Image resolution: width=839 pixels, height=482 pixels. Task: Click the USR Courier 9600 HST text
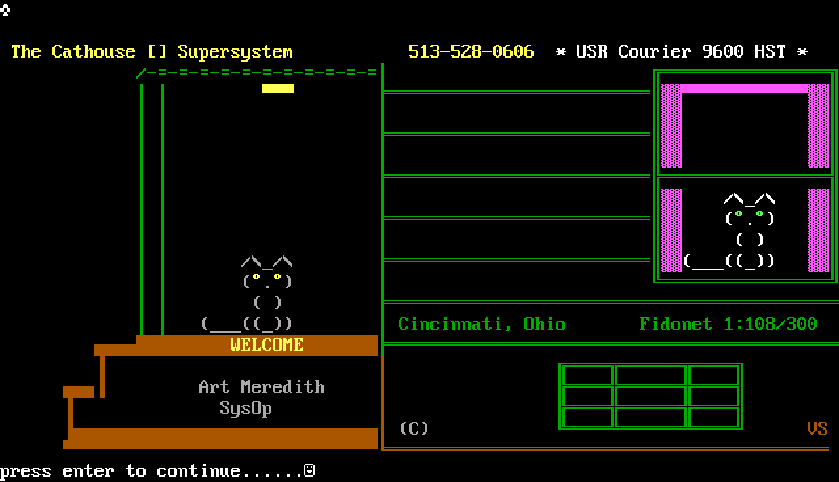pyautogui.click(x=680, y=52)
